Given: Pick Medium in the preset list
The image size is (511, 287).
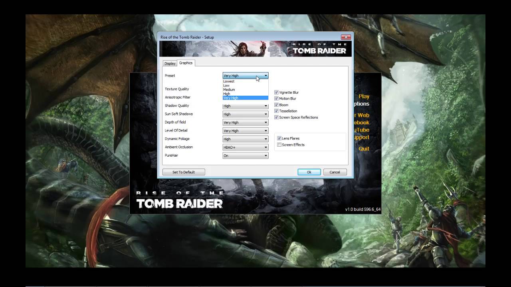Looking at the screenshot, I should click(246, 90).
